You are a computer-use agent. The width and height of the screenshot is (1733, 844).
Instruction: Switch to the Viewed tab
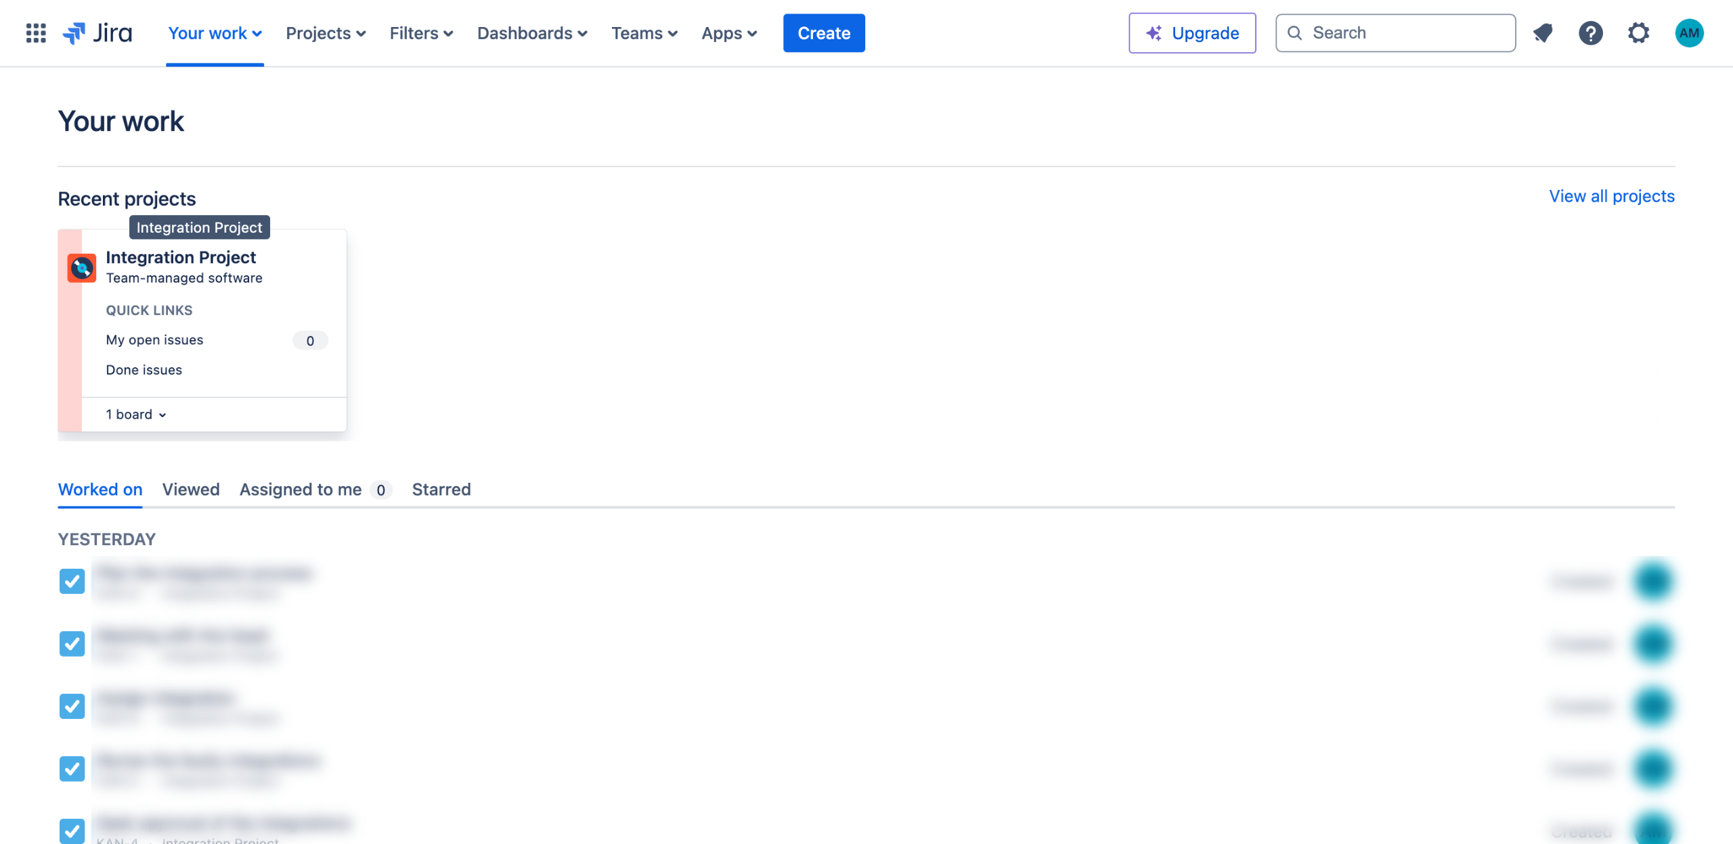coord(191,489)
